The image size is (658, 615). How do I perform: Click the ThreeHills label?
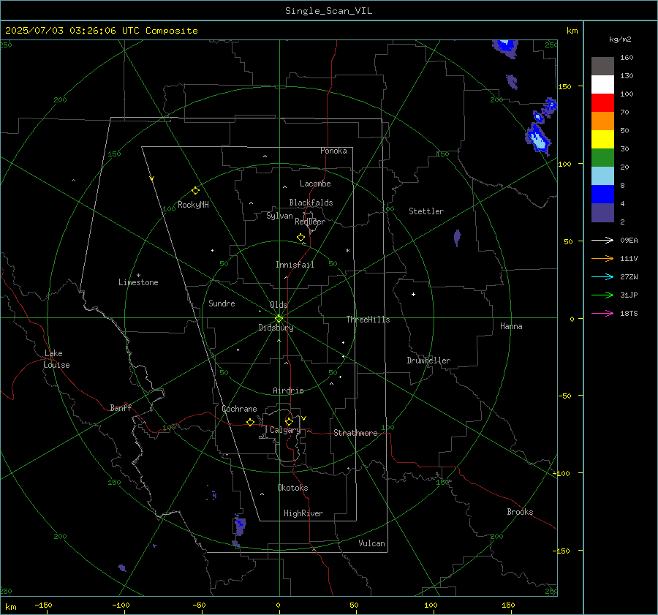[x=368, y=320]
